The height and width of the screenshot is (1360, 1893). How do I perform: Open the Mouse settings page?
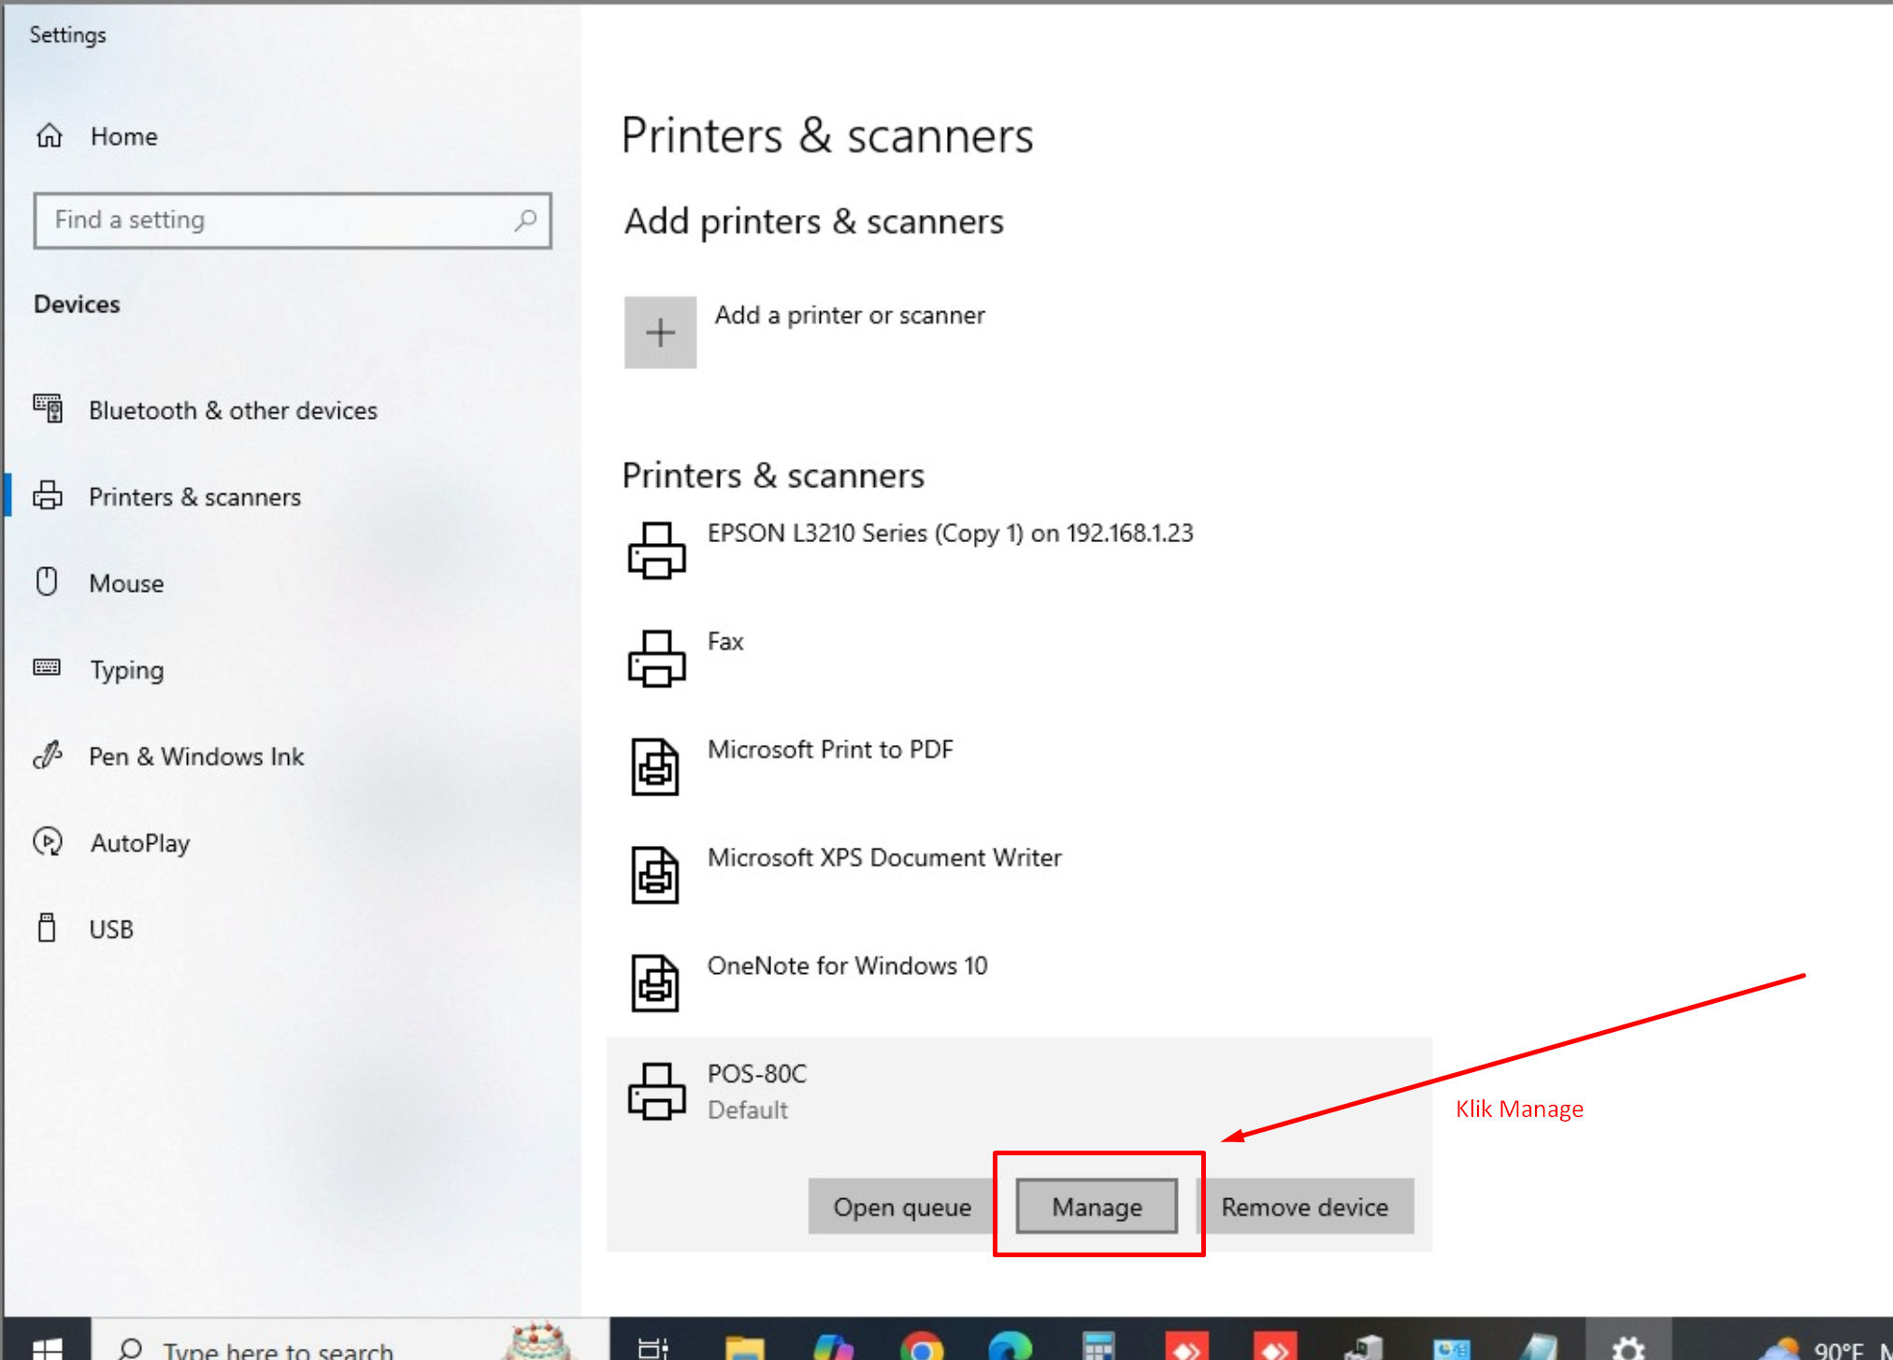(126, 583)
